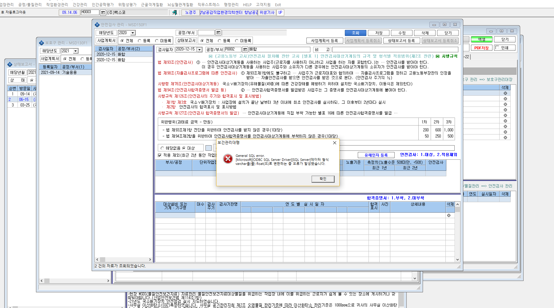
Task: Click the 안전검사 관리 window title icon
Action: (97, 25)
